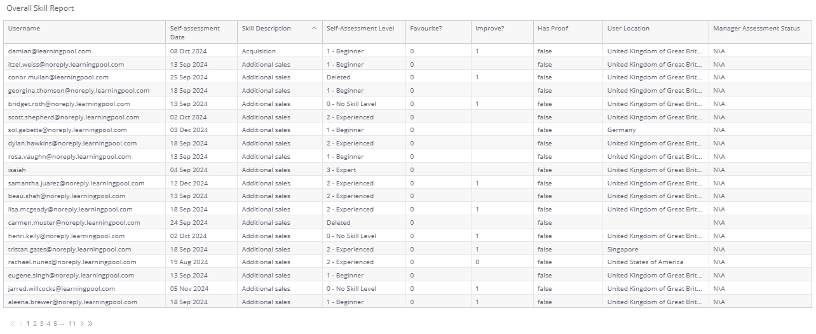Select the damian@learningpool.com row
The height and width of the screenshot is (334, 816).
tap(50, 51)
